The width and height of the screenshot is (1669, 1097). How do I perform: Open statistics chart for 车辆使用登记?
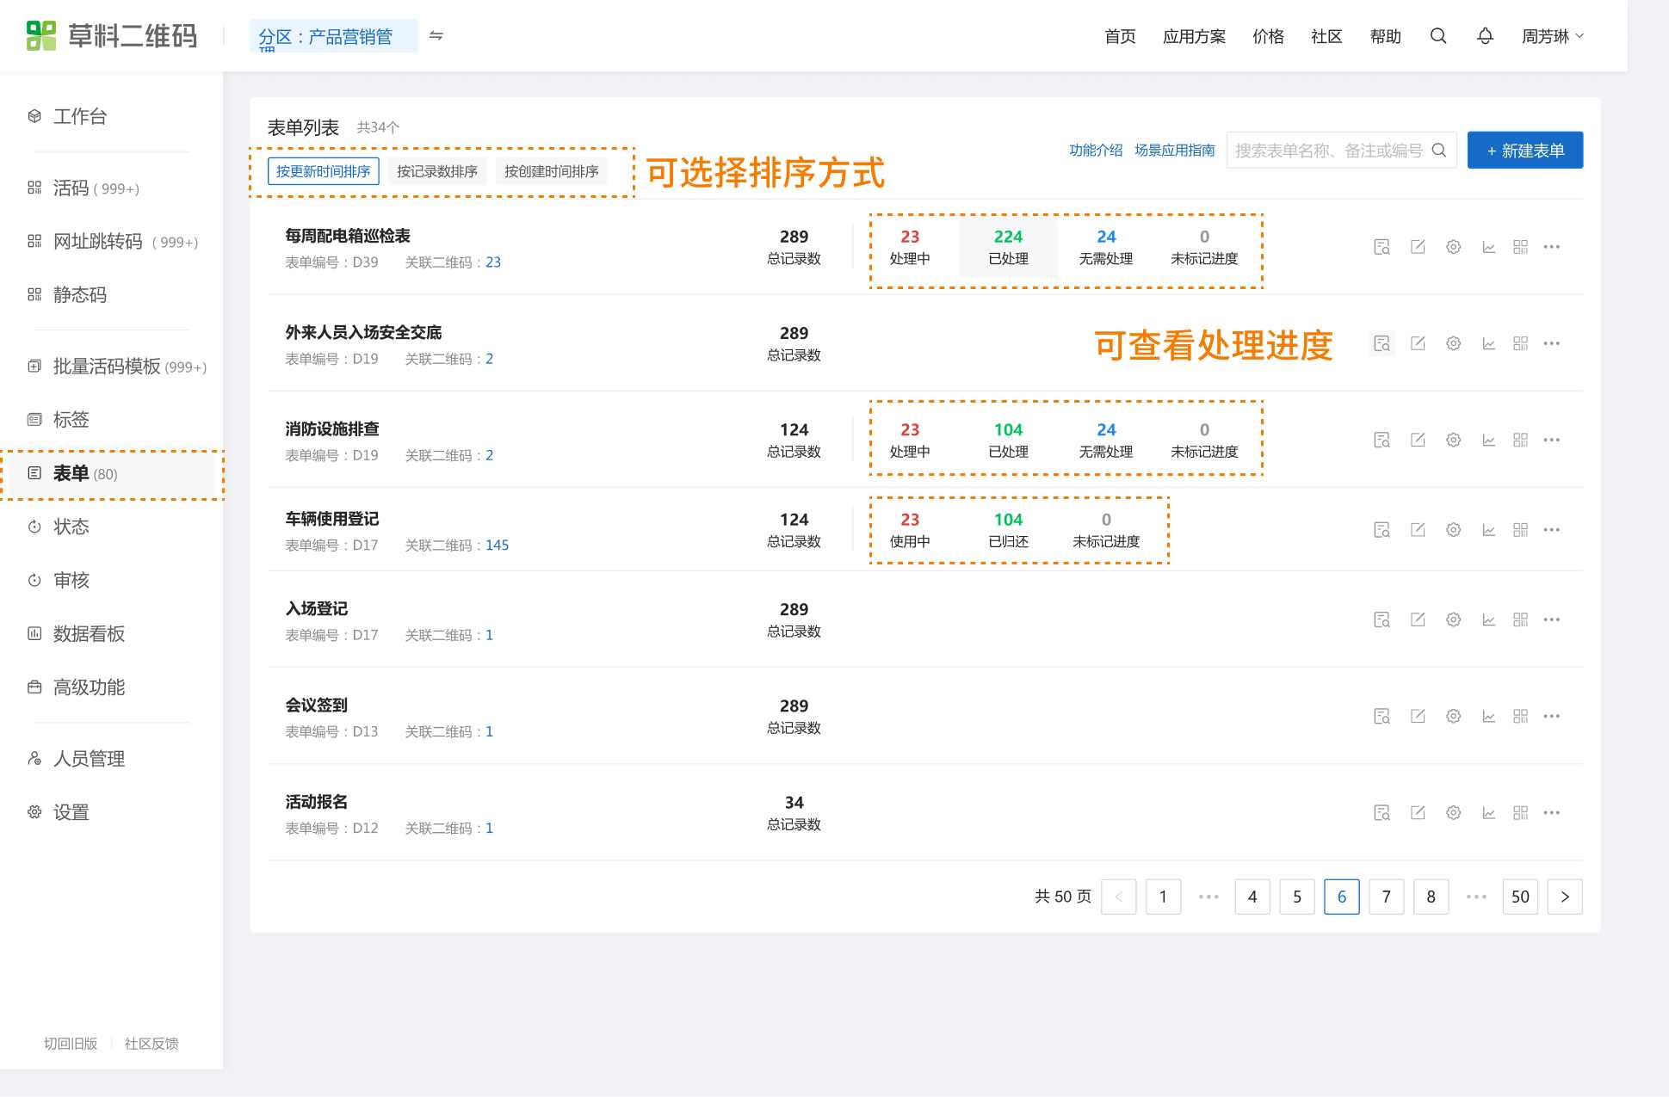[1488, 530]
